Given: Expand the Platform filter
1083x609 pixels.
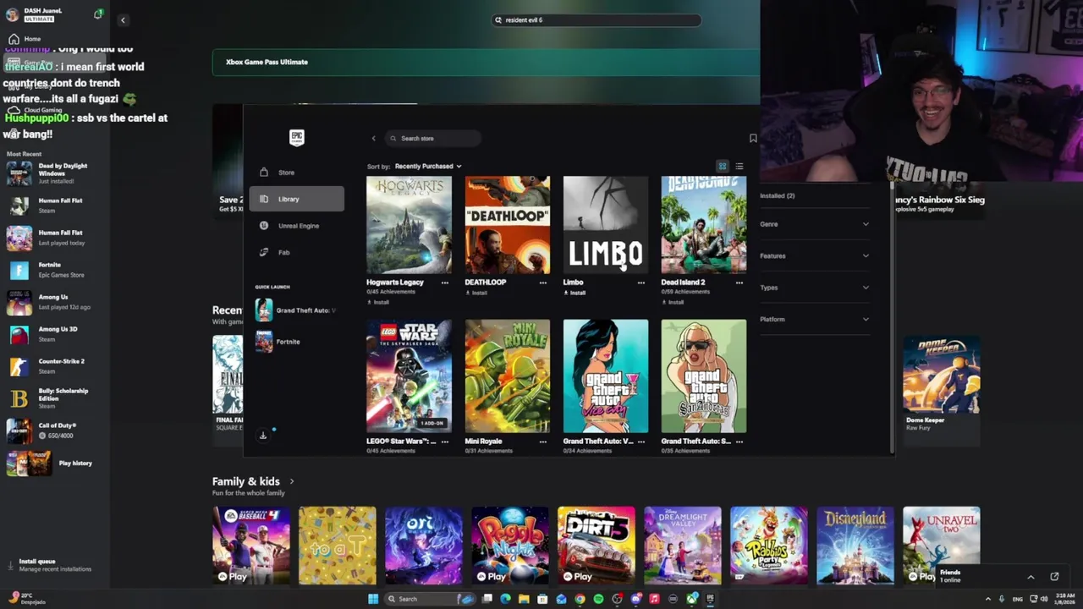Looking at the screenshot, I should (x=814, y=319).
